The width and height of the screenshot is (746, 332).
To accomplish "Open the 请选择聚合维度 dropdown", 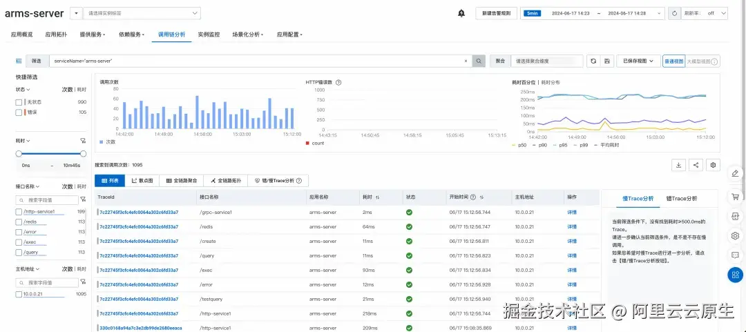I will pyautogui.click(x=547, y=61).
